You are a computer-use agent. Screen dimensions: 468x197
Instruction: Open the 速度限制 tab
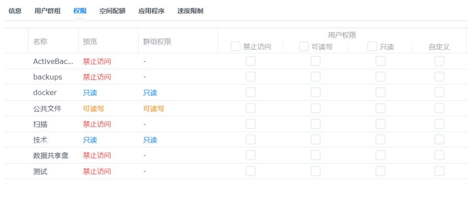coord(190,11)
